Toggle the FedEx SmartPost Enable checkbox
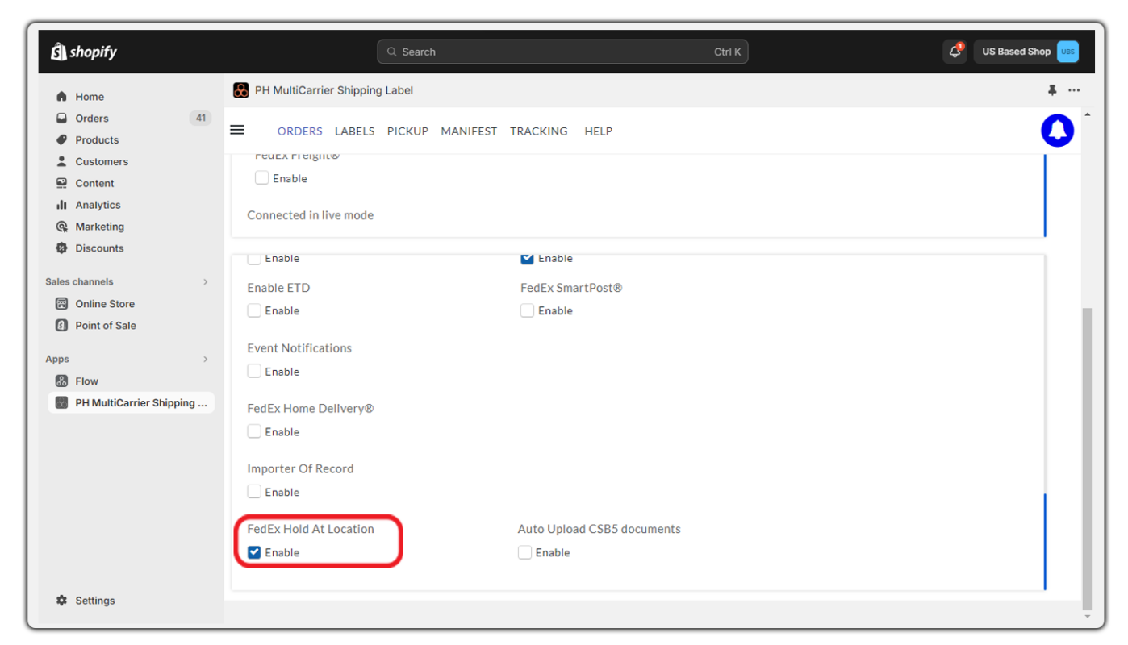1128x645 pixels. click(528, 310)
